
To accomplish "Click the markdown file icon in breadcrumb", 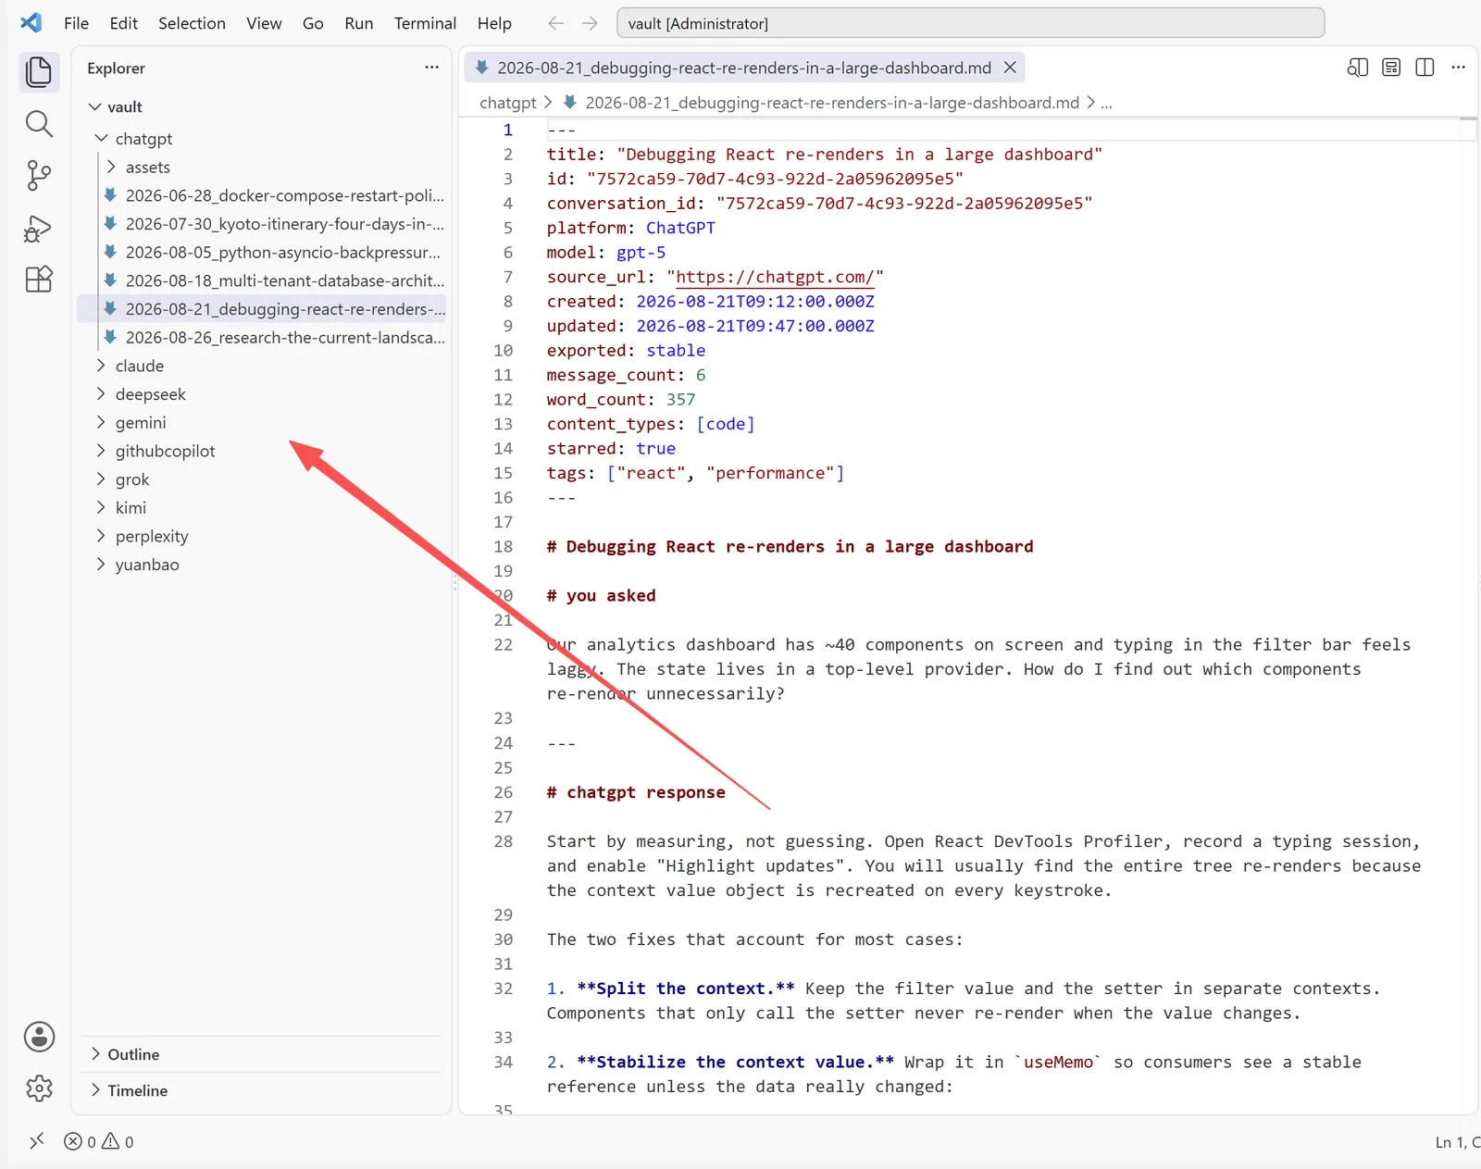I will pos(570,102).
